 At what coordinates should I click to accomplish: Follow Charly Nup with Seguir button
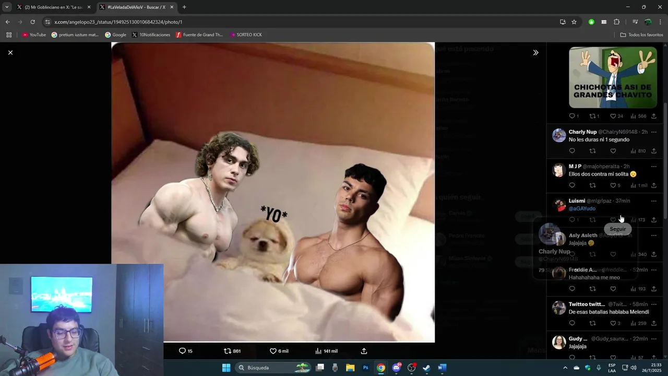[617, 229]
